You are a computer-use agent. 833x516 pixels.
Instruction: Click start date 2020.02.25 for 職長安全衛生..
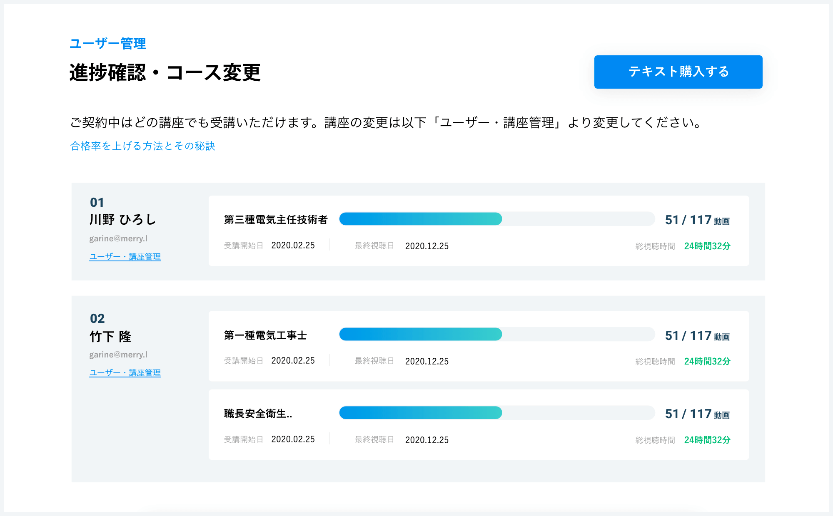click(x=293, y=439)
